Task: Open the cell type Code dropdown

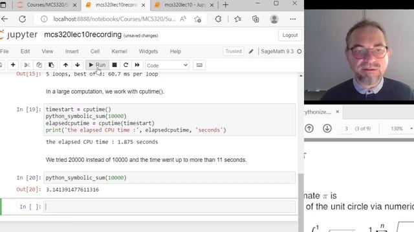Action: click(x=167, y=65)
